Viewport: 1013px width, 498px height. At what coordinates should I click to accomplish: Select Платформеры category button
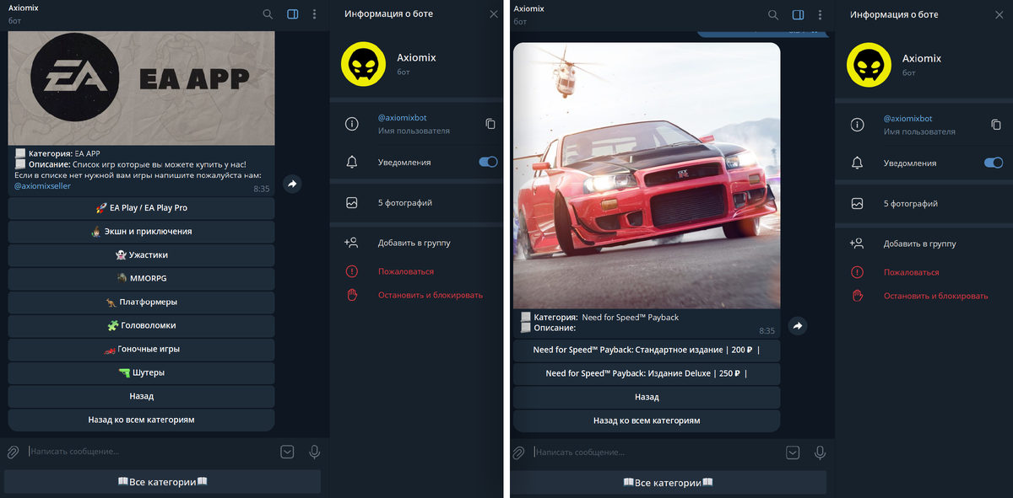click(x=142, y=302)
